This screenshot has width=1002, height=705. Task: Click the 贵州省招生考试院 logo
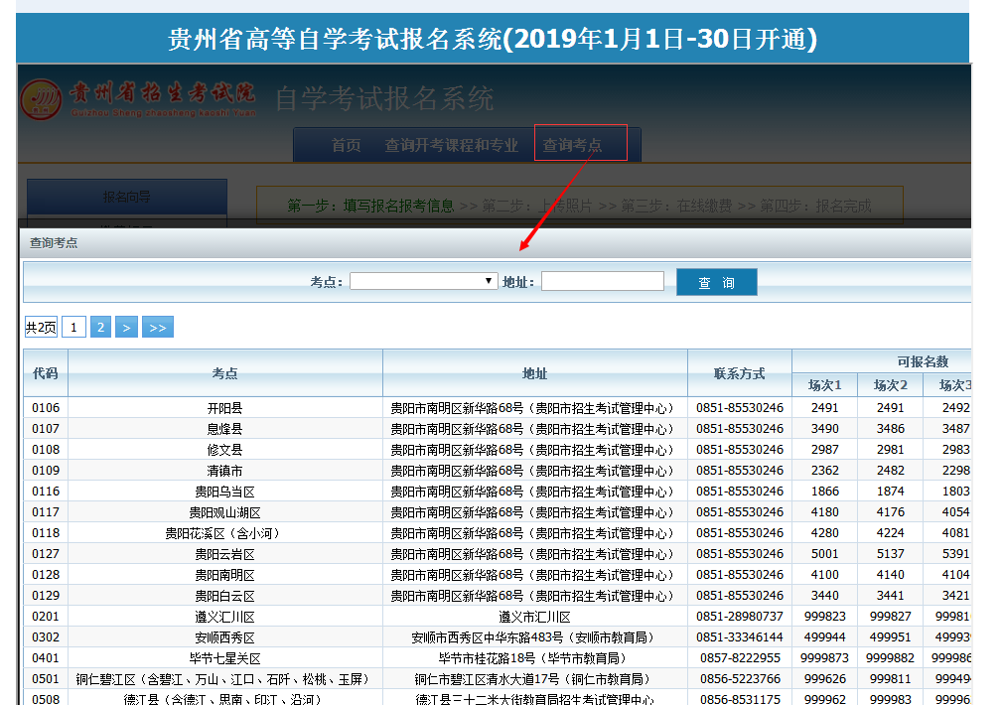click(138, 98)
